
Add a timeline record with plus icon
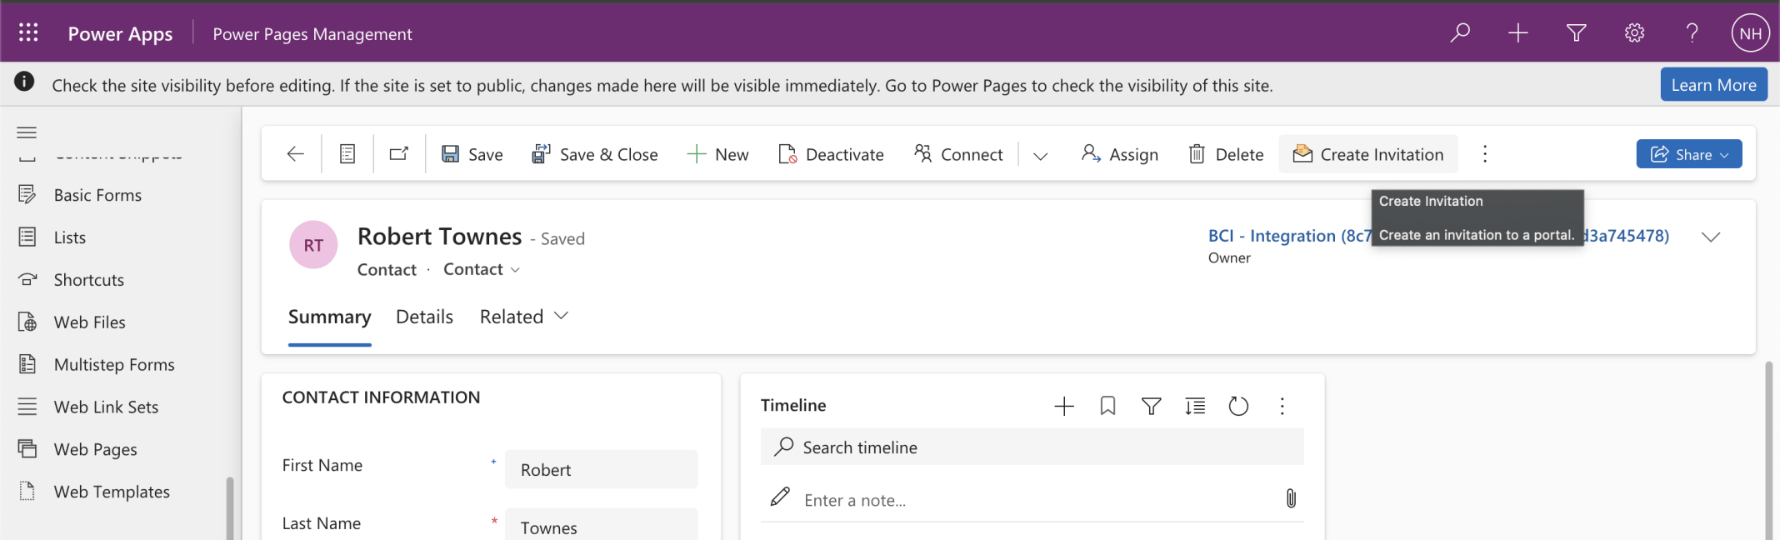pos(1064,406)
